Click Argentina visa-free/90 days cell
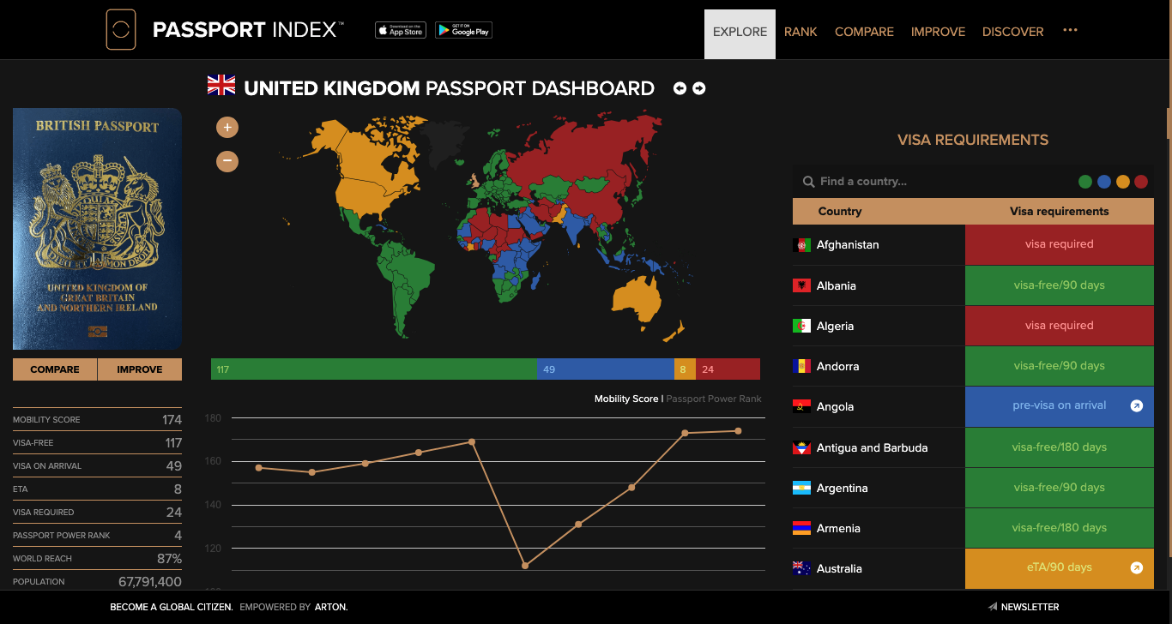The image size is (1172, 624). pos(1060,488)
